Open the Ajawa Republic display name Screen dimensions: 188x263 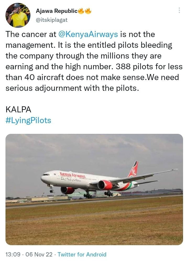57,11
